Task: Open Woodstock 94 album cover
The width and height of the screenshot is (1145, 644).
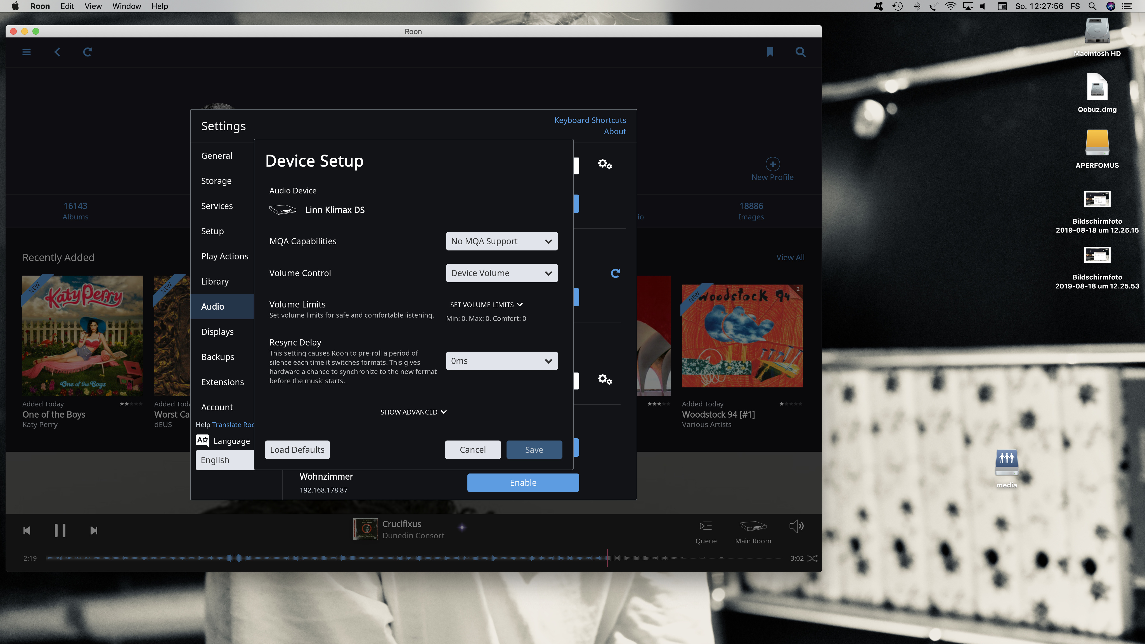Action: (742, 335)
